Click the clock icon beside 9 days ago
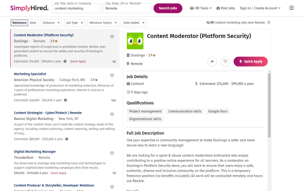This screenshot has height=191, width=305. [x=128, y=92]
